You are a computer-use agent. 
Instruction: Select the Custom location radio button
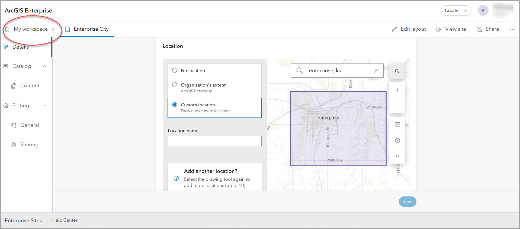point(175,105)
